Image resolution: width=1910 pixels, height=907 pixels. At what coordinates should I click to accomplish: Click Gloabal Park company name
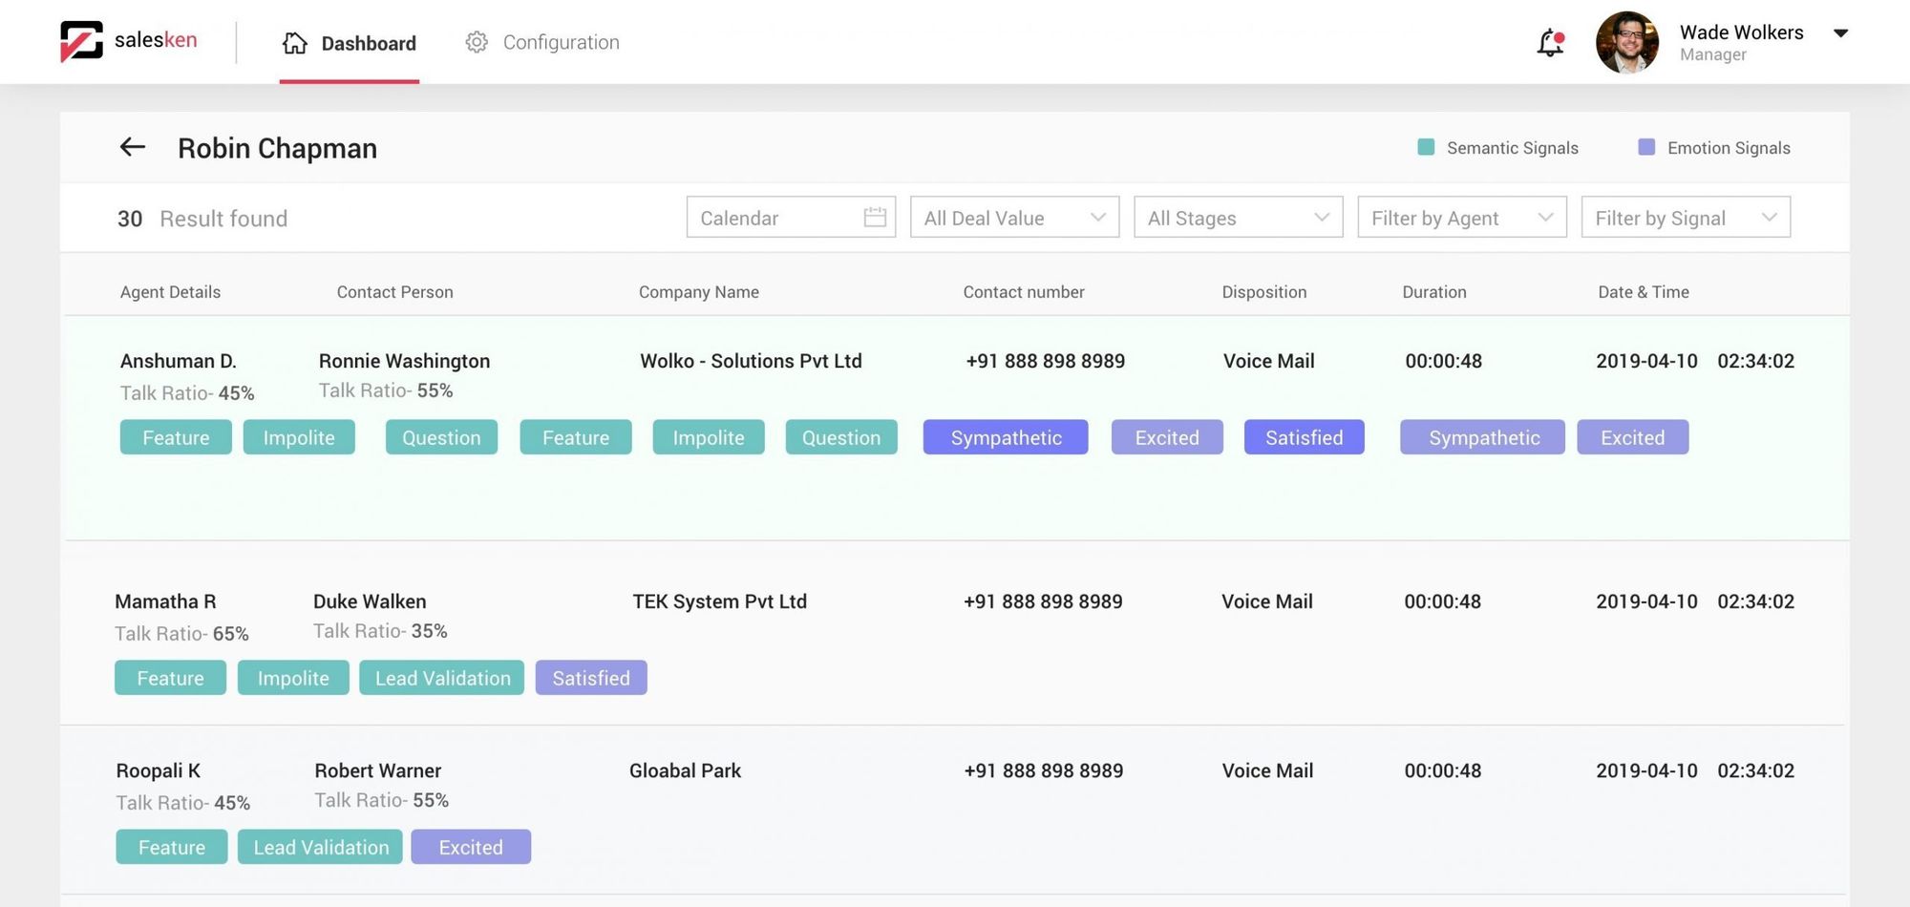tap(685, 770)
